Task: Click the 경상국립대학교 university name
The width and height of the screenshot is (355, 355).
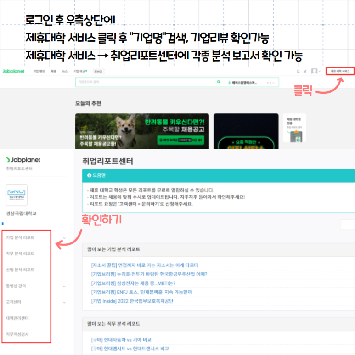Action: [x=21, y=213]
